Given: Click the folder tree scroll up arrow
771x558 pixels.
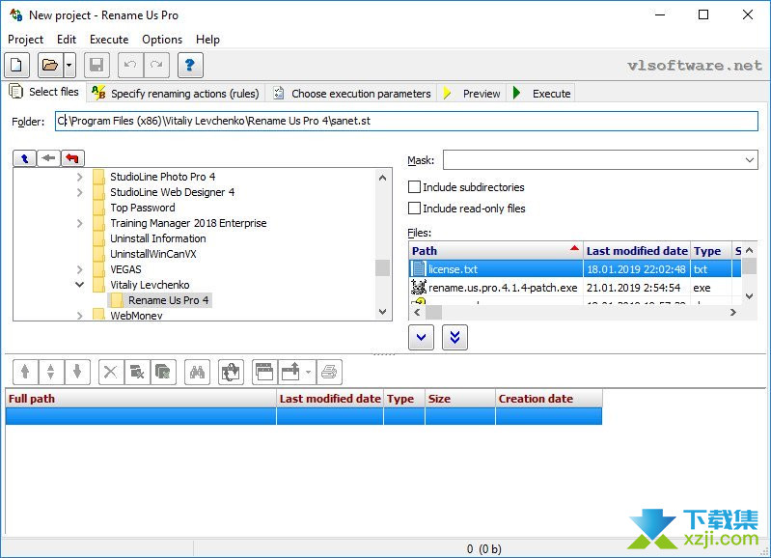Looking at the screenshot, I should [382, 178].
